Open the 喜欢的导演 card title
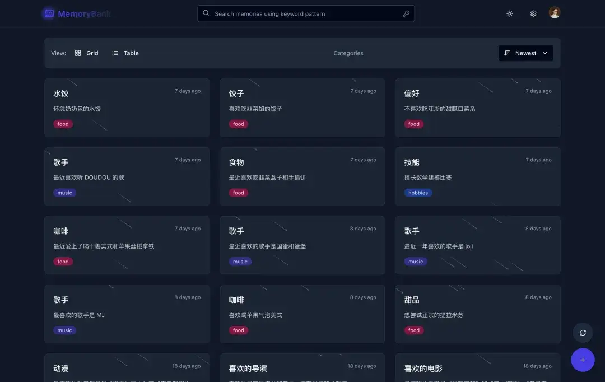The image size is (605, 382). point(248,369)
